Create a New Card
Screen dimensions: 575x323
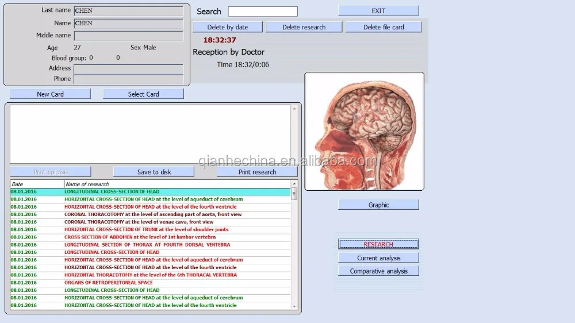point(50,94)
